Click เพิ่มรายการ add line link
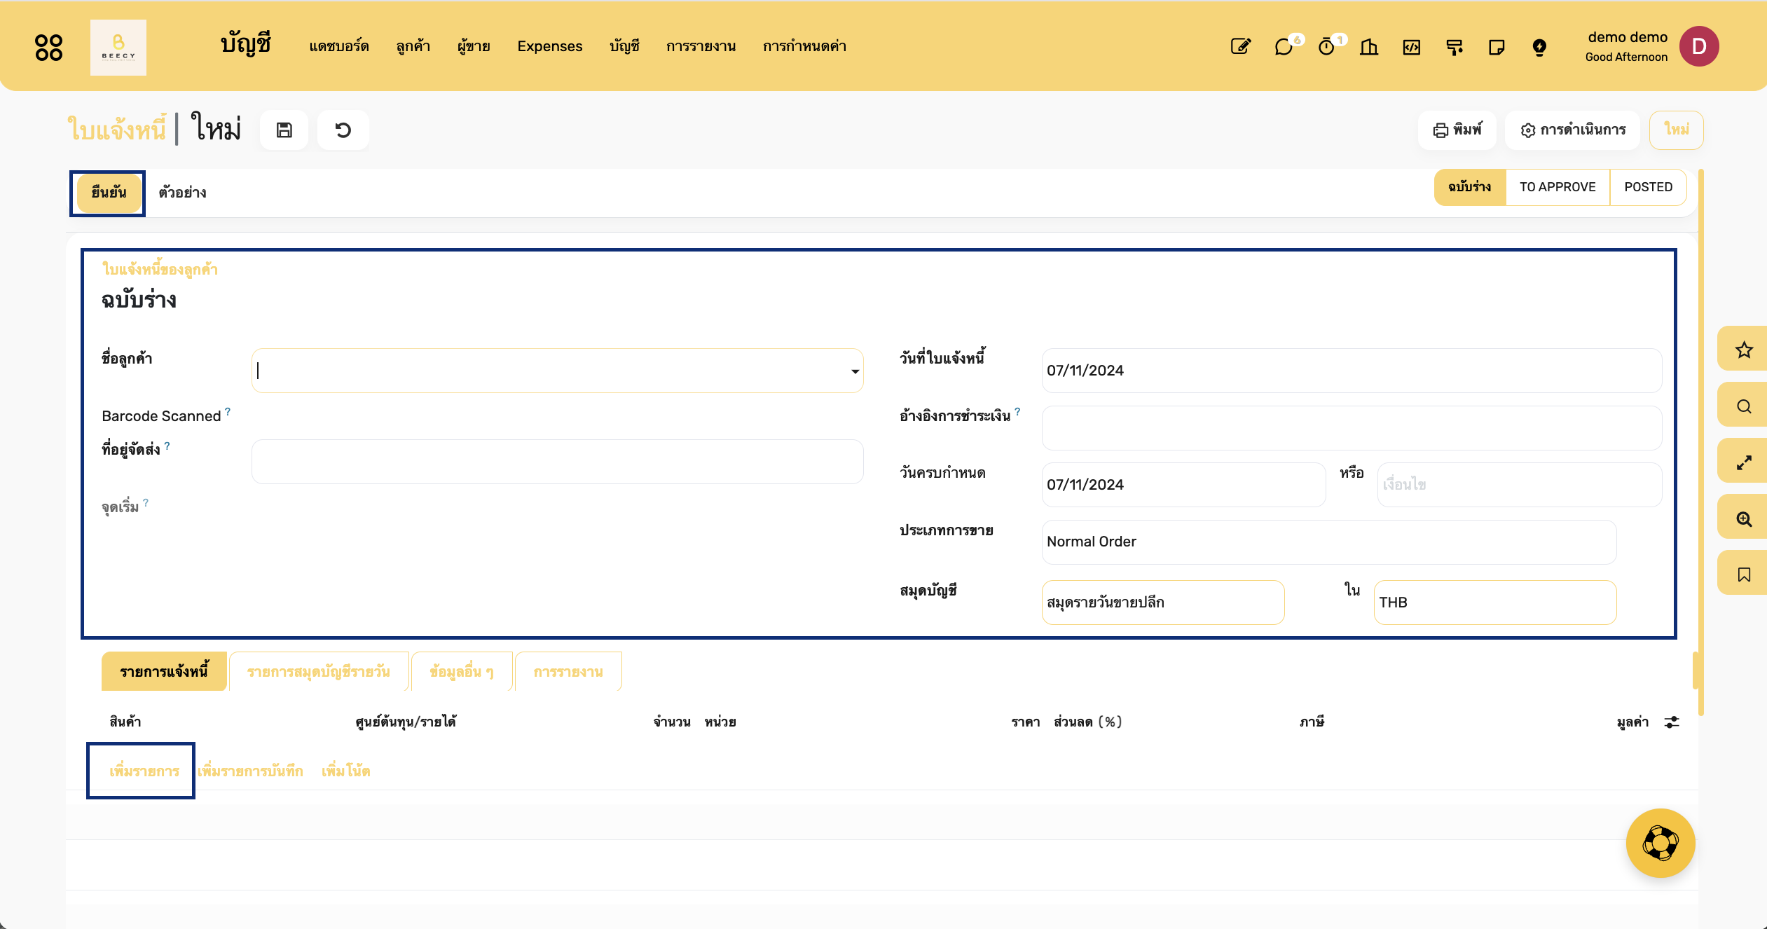 (144, 771)
